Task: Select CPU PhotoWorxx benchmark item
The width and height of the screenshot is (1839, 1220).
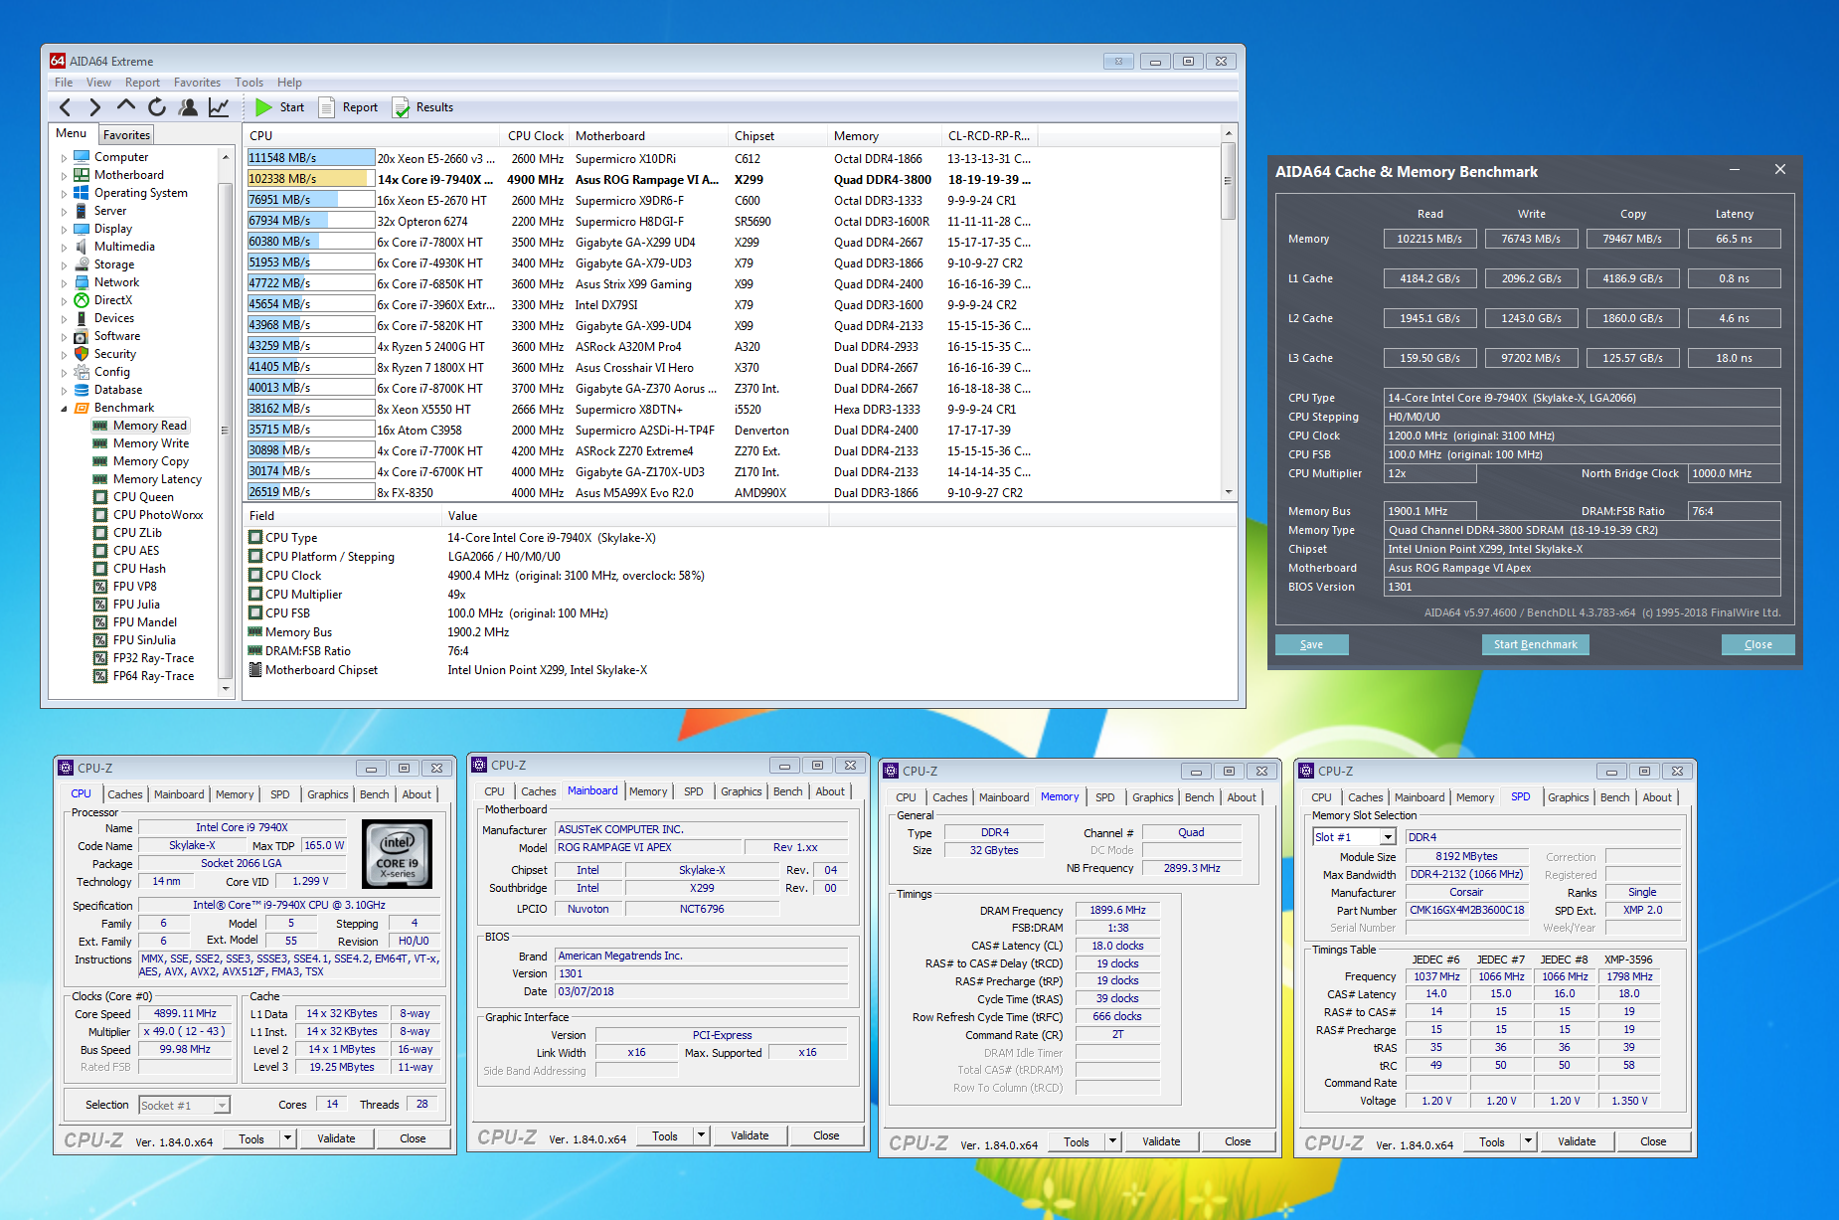Action: coord(158,515)
